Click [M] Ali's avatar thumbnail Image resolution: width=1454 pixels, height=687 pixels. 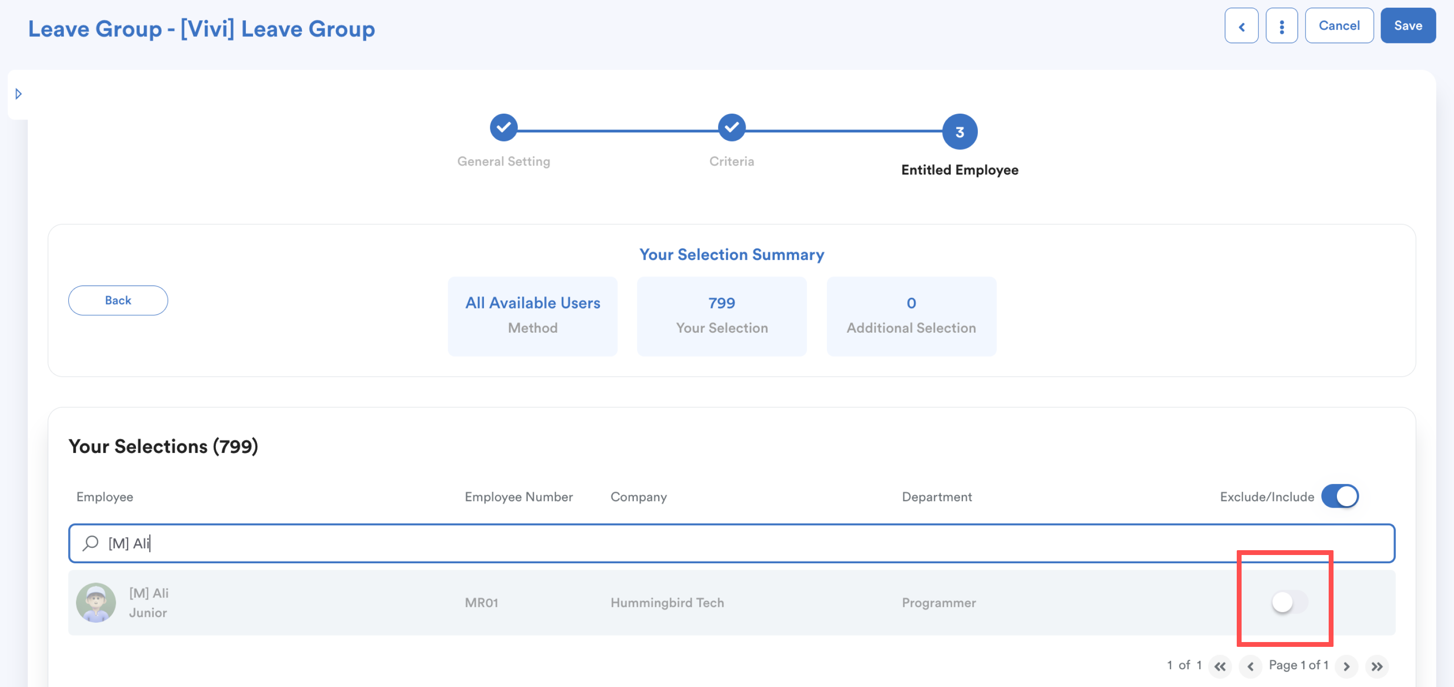click(96, 602)
